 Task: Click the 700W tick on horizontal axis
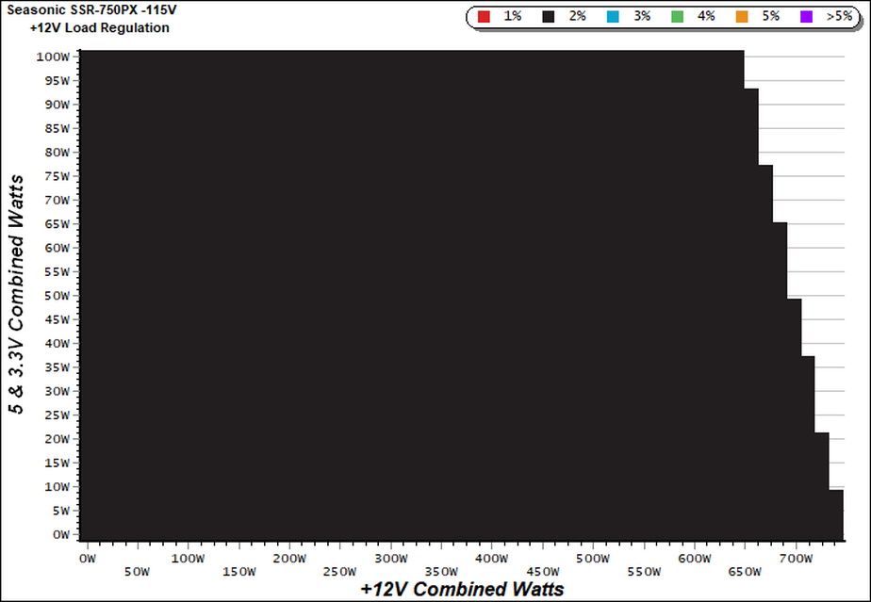coord(796,559)
